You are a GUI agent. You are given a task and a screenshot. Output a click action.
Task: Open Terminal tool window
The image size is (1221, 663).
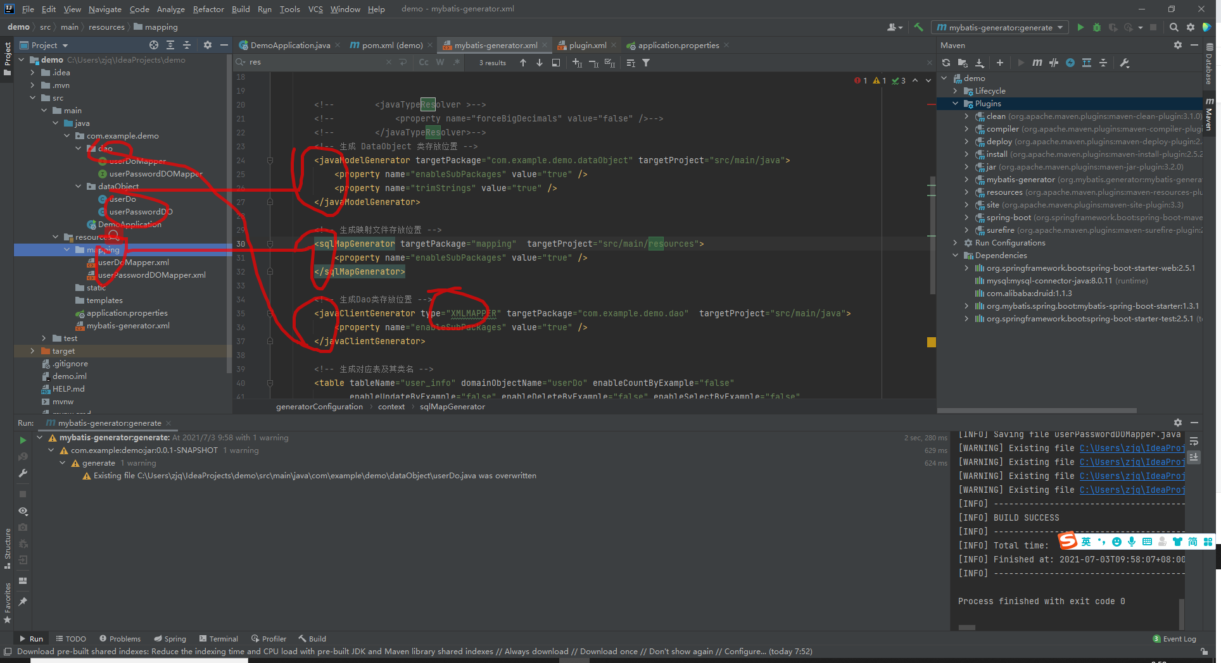[x=218, y=638]
